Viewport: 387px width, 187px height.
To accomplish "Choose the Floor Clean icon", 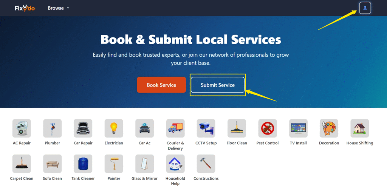I will pyautogui.click(x=237, y=128).
